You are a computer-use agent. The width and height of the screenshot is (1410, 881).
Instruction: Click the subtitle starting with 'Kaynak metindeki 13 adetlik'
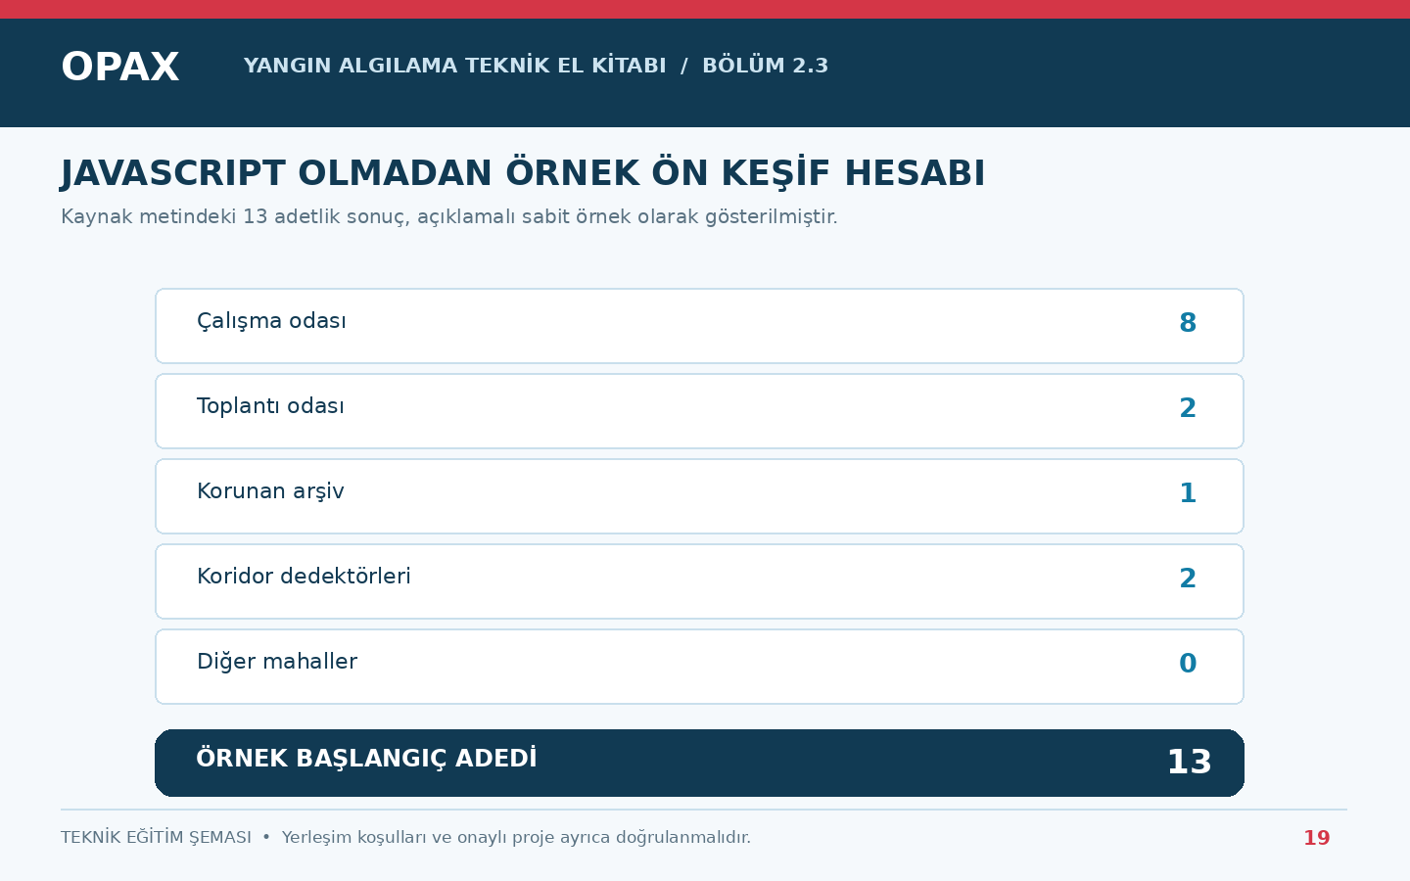pyautogui.click(x=449, y=216)
